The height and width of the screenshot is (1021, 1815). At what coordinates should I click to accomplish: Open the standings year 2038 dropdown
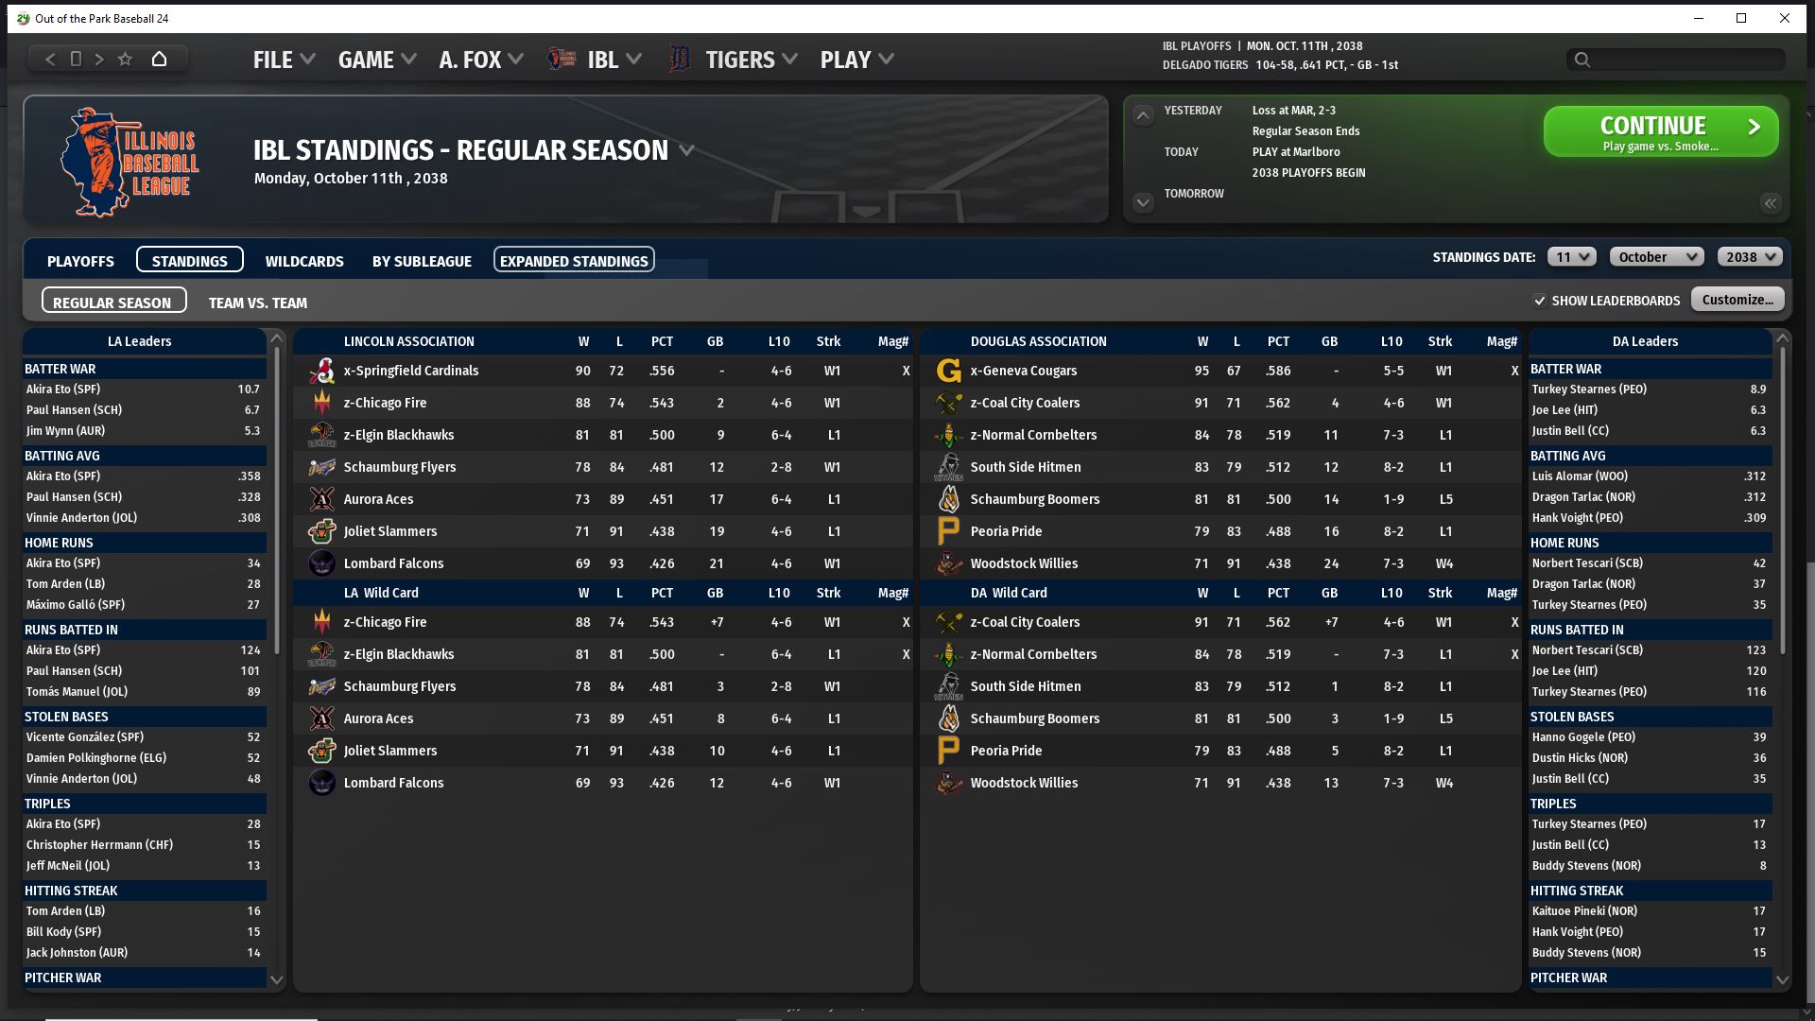[x=1750, y=257]
